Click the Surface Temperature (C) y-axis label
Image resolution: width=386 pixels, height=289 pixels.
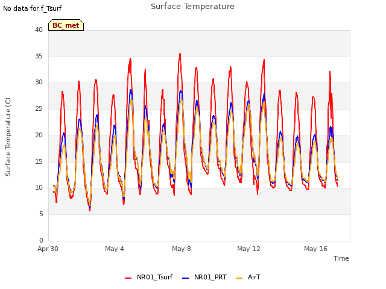[x=8, y=137]
